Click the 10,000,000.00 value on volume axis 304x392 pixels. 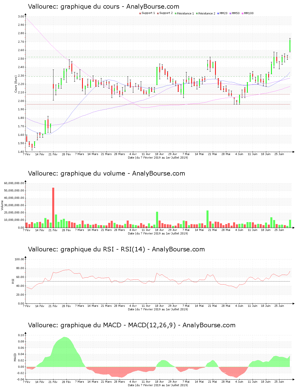(14, 220)
